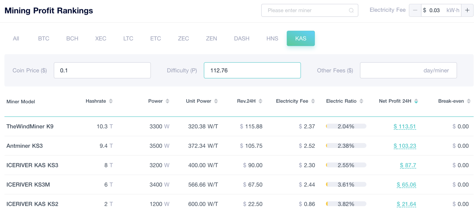Select the All coins tab
The width and height of the screenshot is (474, 211).
click(16, 39)
